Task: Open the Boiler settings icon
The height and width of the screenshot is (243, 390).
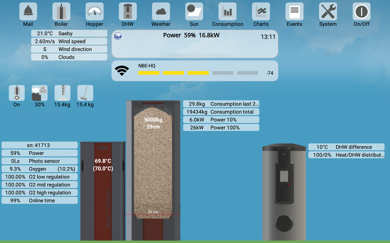Action: [x=61, y=12]
